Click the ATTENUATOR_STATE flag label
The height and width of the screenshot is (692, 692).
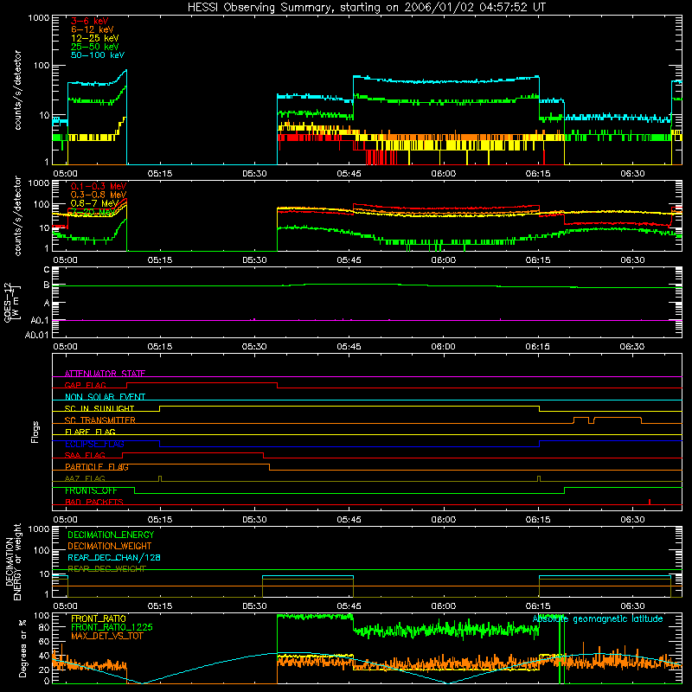[105, 374]
